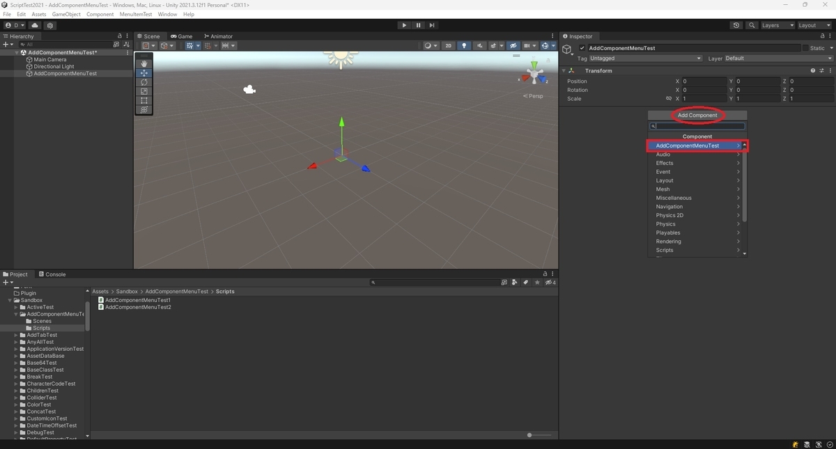Click the Step frame button
Screen dimensions: 836x449
432,25
